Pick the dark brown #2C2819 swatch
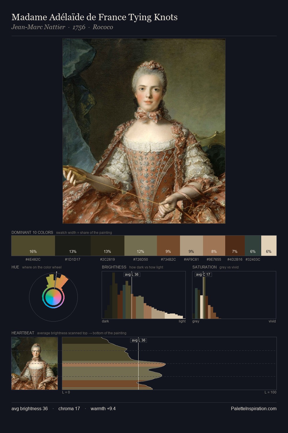The height and width of the screenshot is (433, 288). click(107, 246)
